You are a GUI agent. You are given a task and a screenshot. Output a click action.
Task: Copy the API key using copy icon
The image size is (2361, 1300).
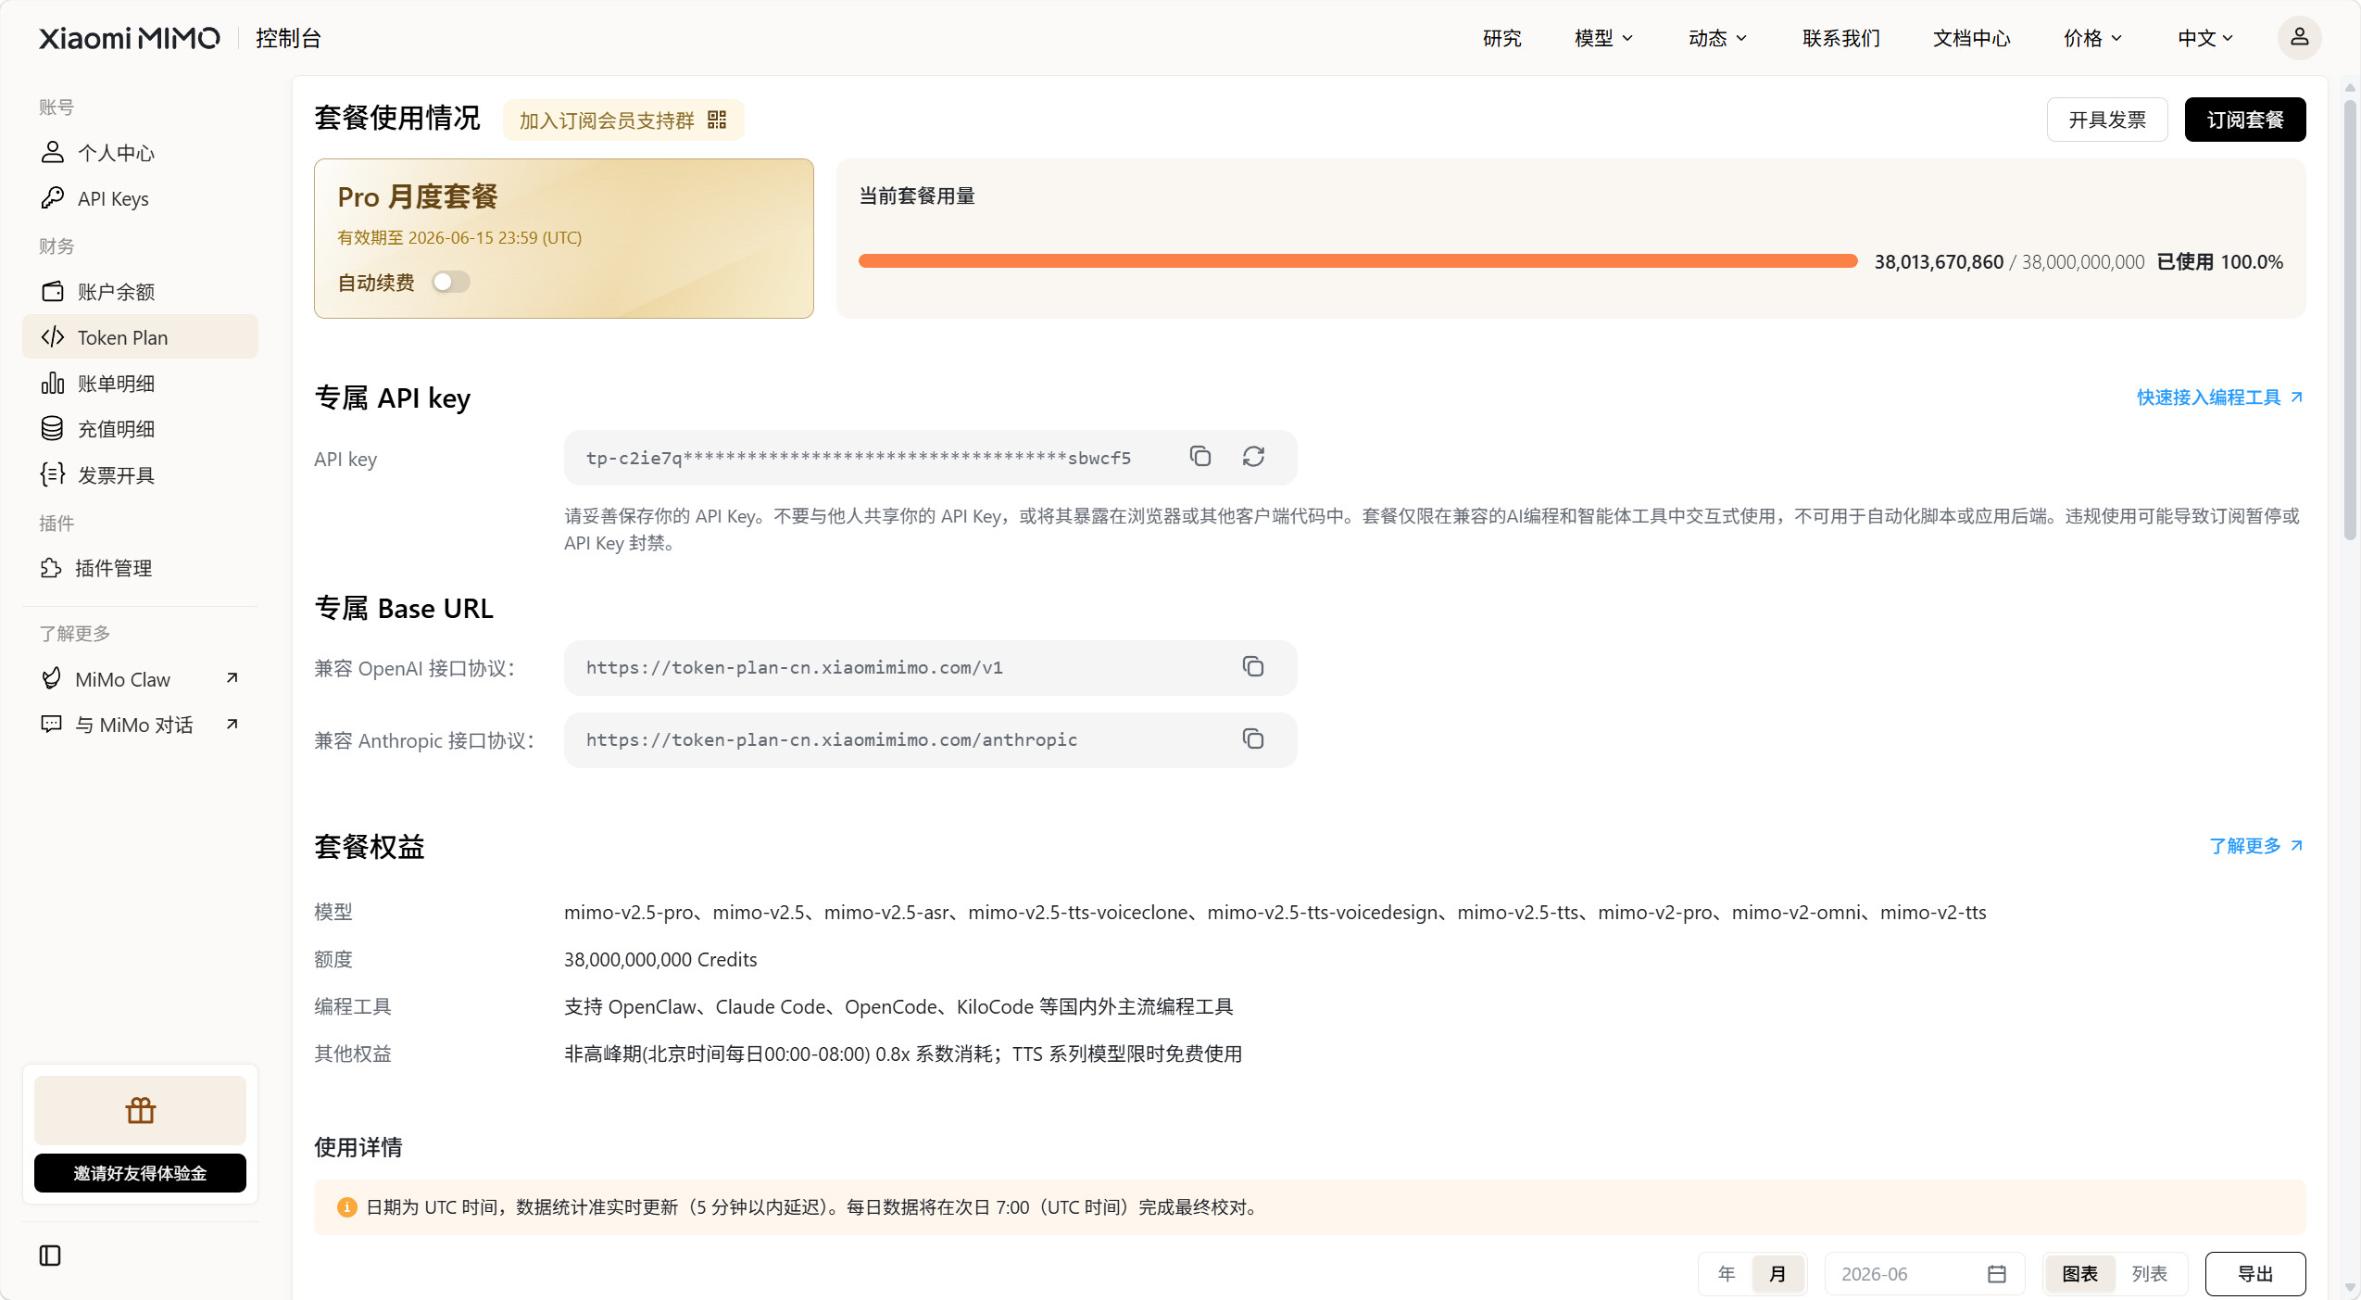tap(1200, 457)
